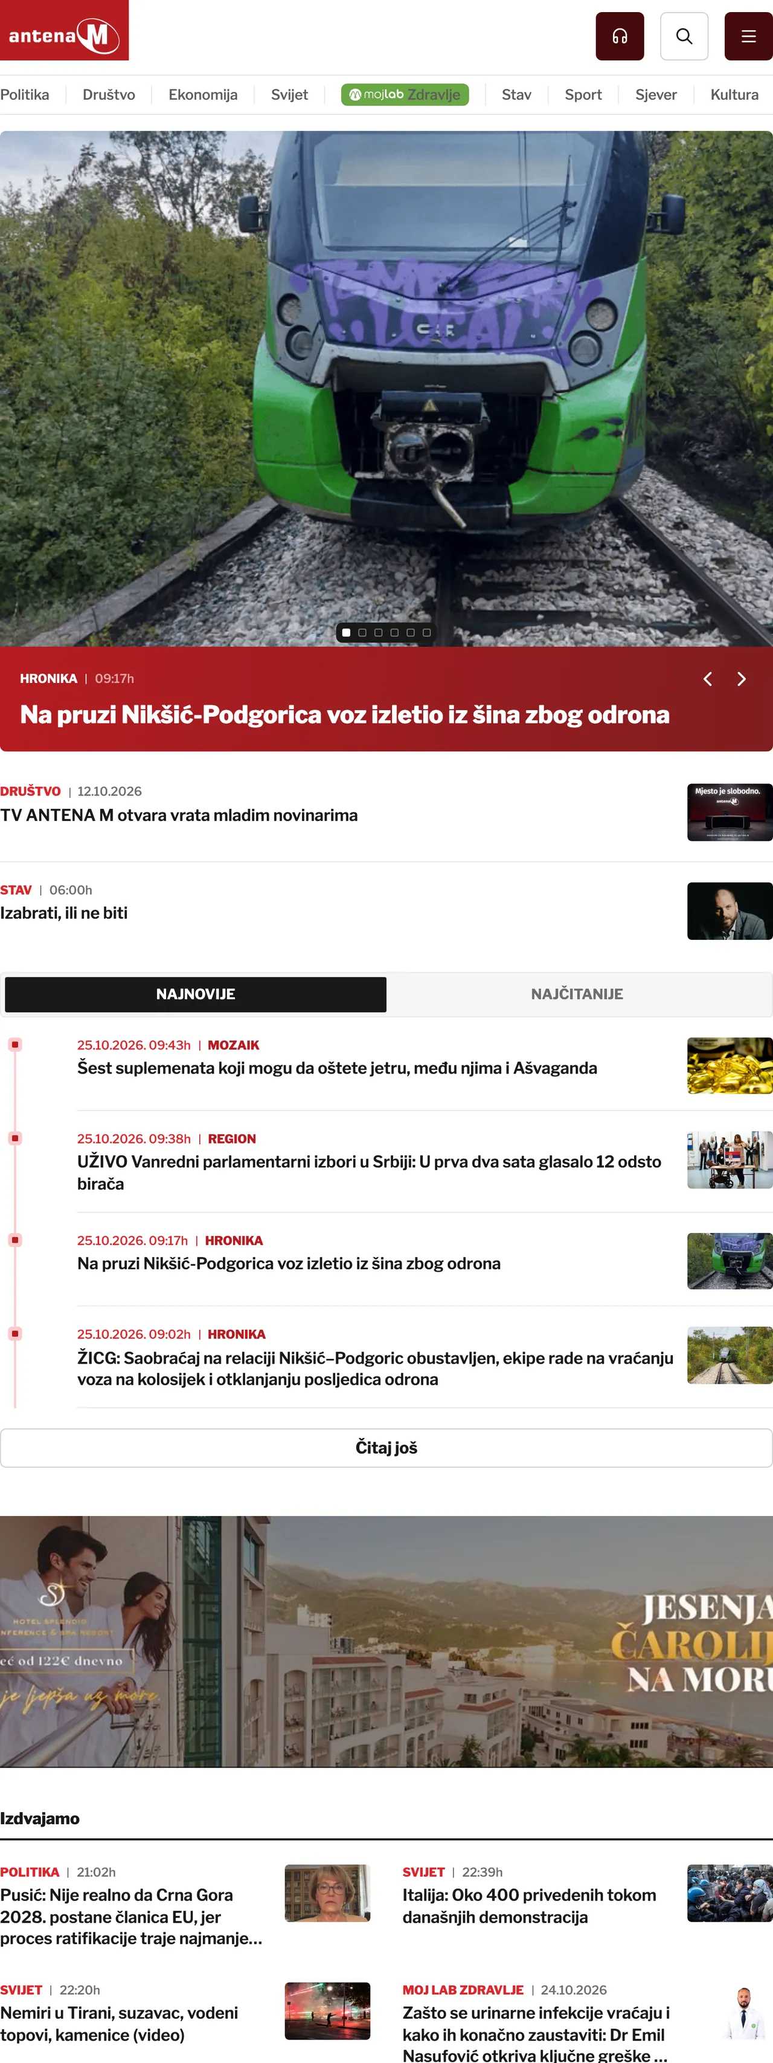The width and height of the screenshot is (773, 2063).
Task: Open the Sjever section
Action: tap(656, 94)
